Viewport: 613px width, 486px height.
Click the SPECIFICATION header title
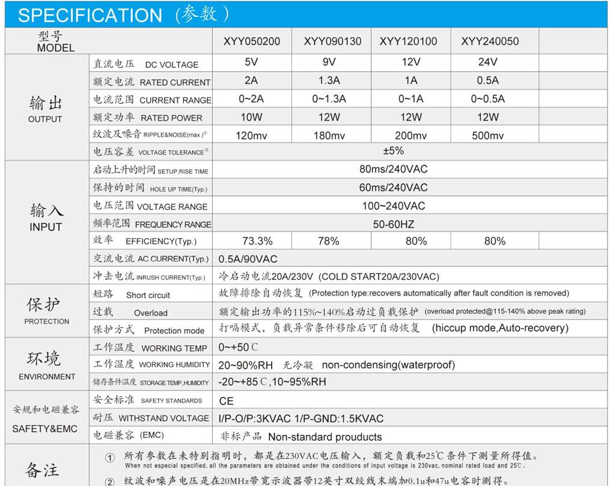tap(90, 15)
